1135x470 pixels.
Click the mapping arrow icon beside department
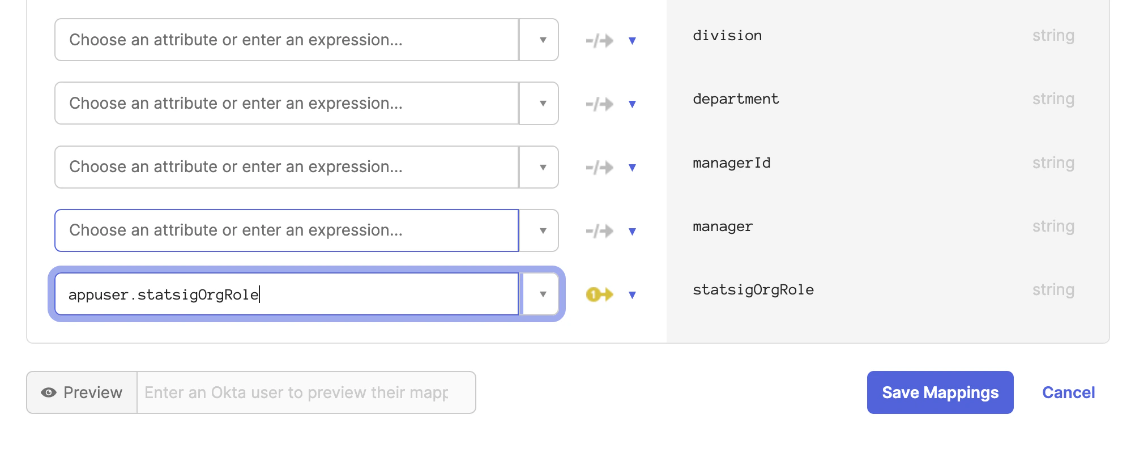599,103
